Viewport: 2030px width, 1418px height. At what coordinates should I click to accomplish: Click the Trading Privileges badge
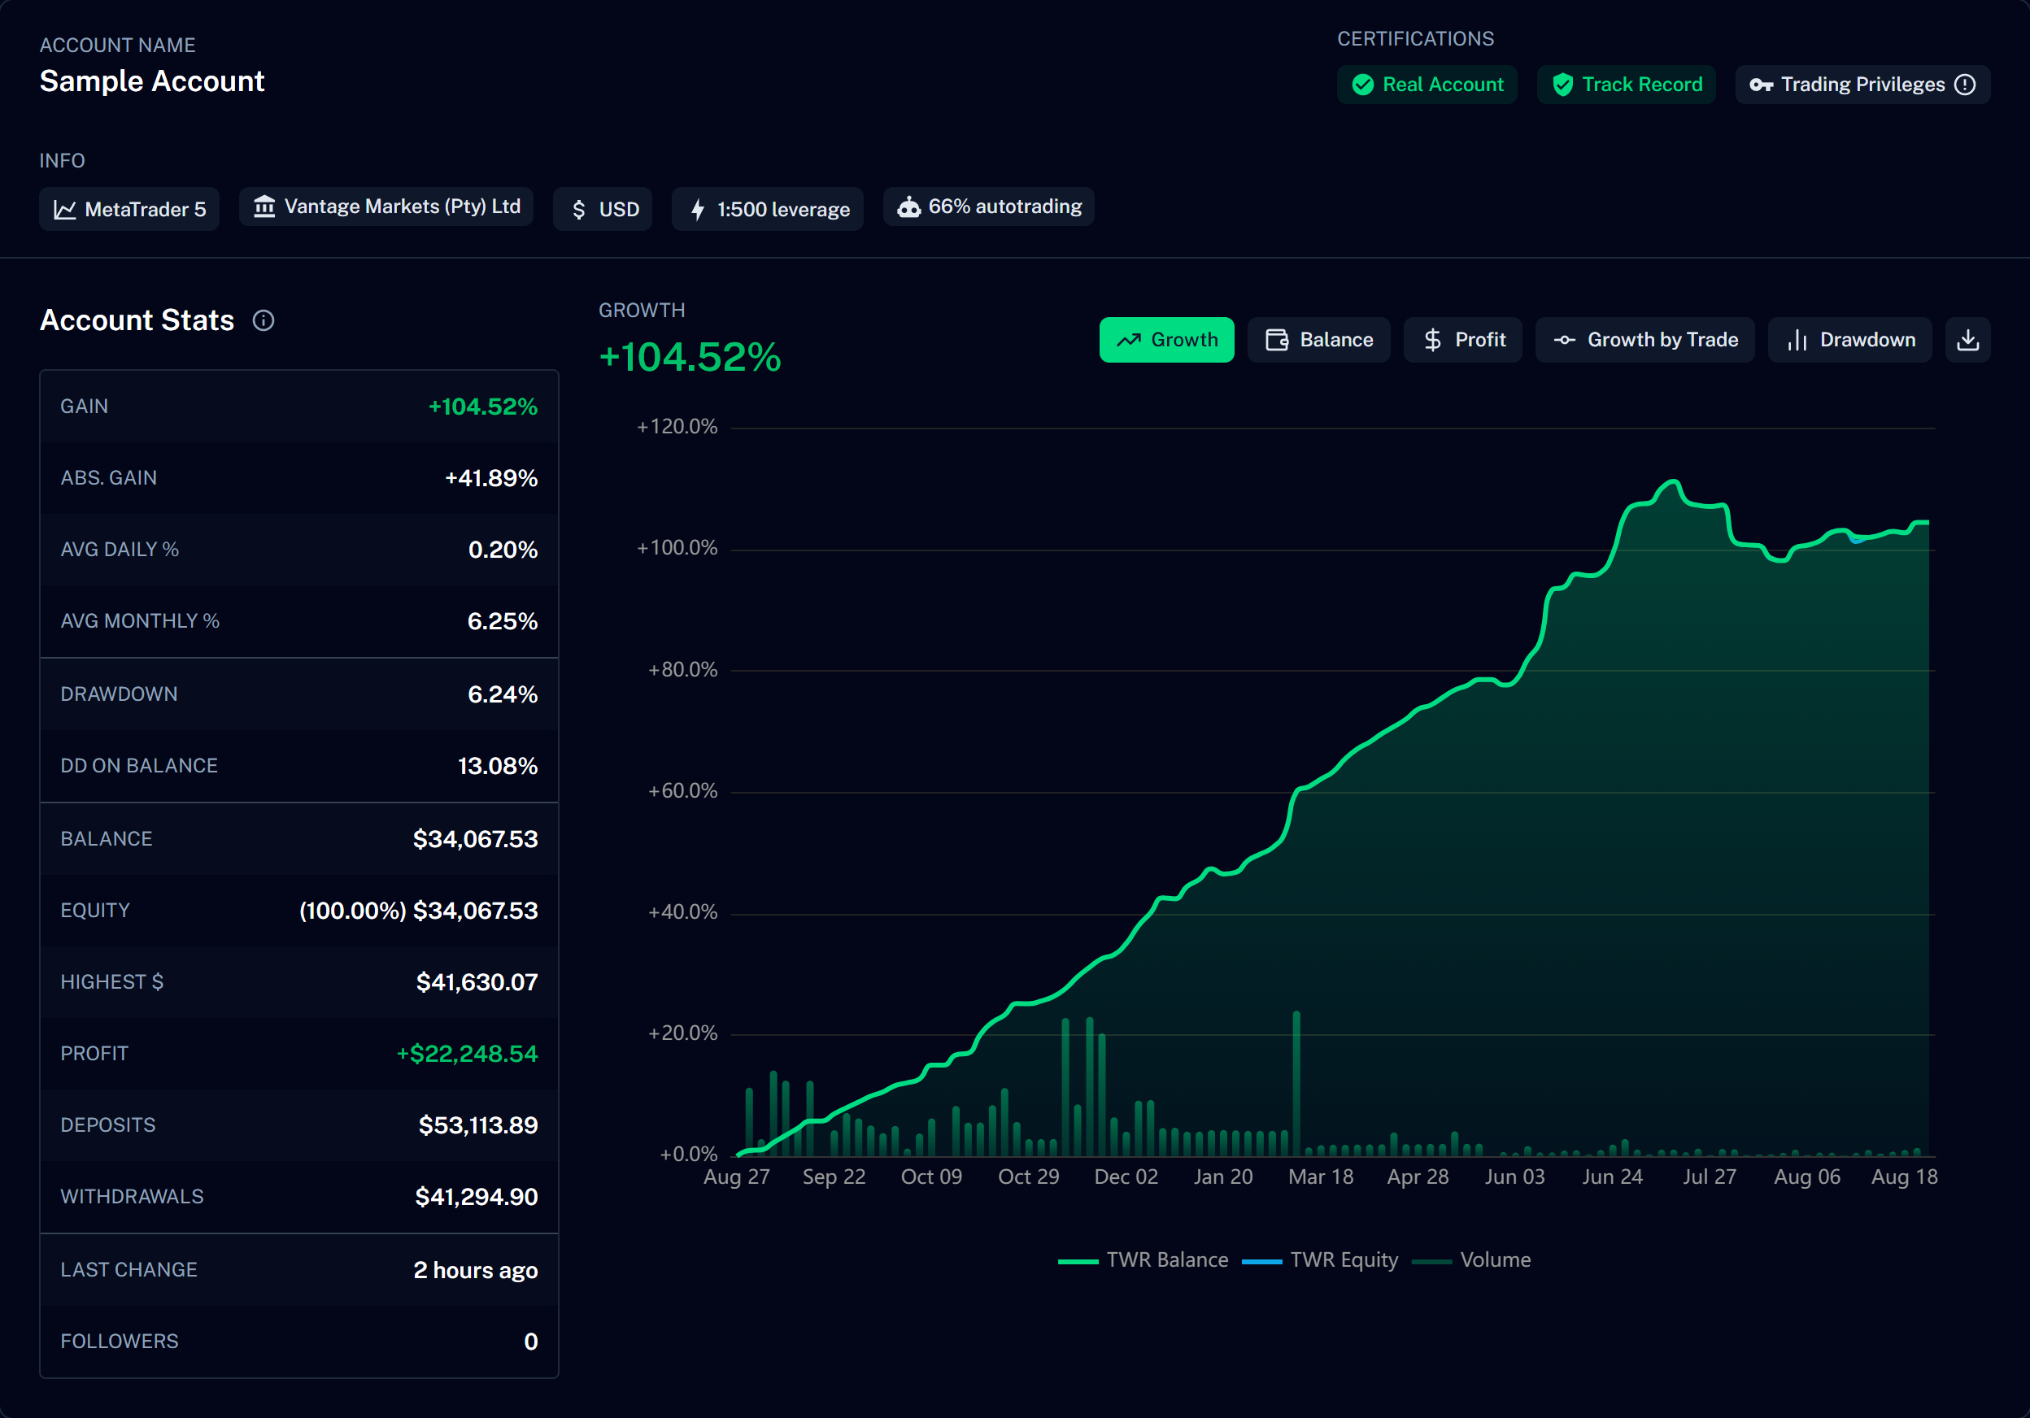click(x=1863, y=85)
